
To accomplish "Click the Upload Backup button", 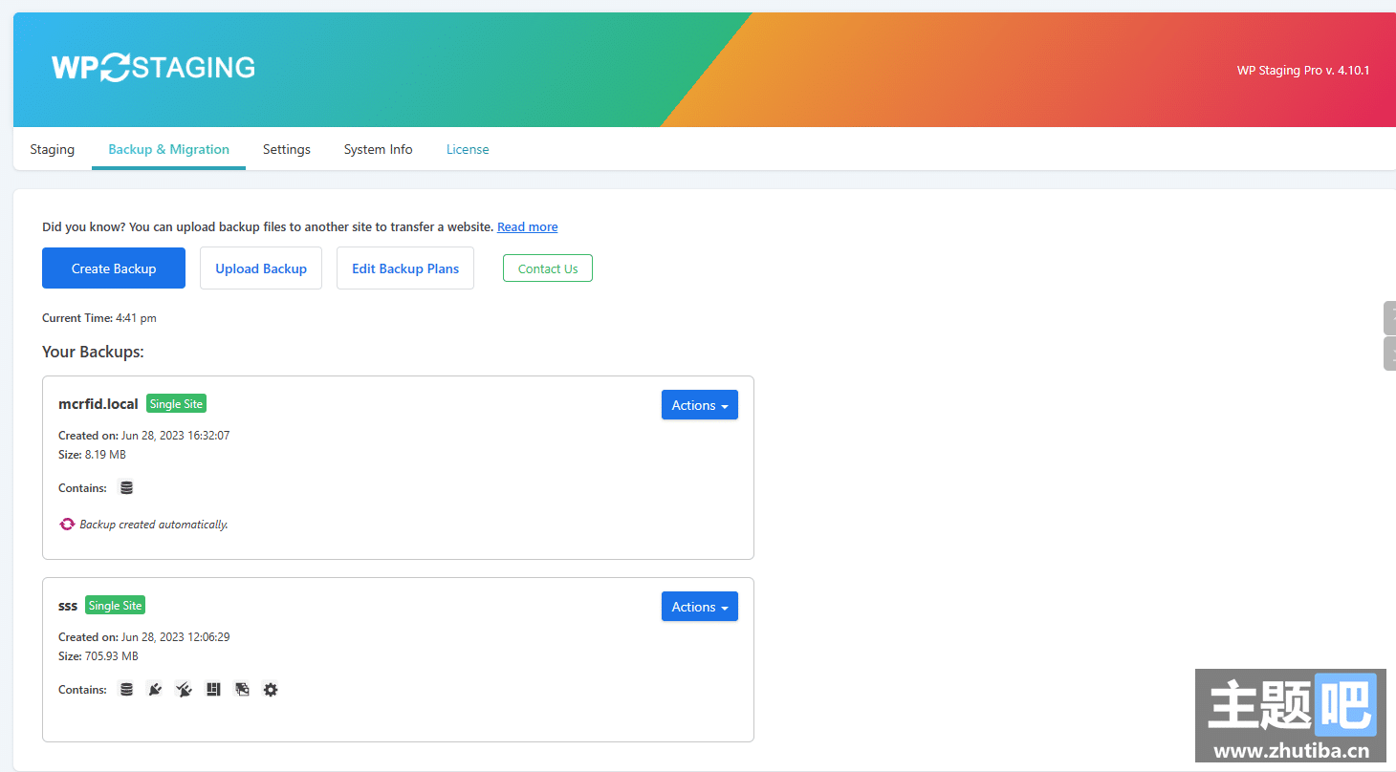I will coord(261,268).
